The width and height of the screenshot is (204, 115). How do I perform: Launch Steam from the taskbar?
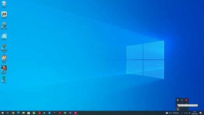[44, 113]
